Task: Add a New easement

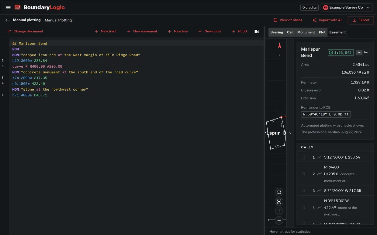Action: point(142,31)
